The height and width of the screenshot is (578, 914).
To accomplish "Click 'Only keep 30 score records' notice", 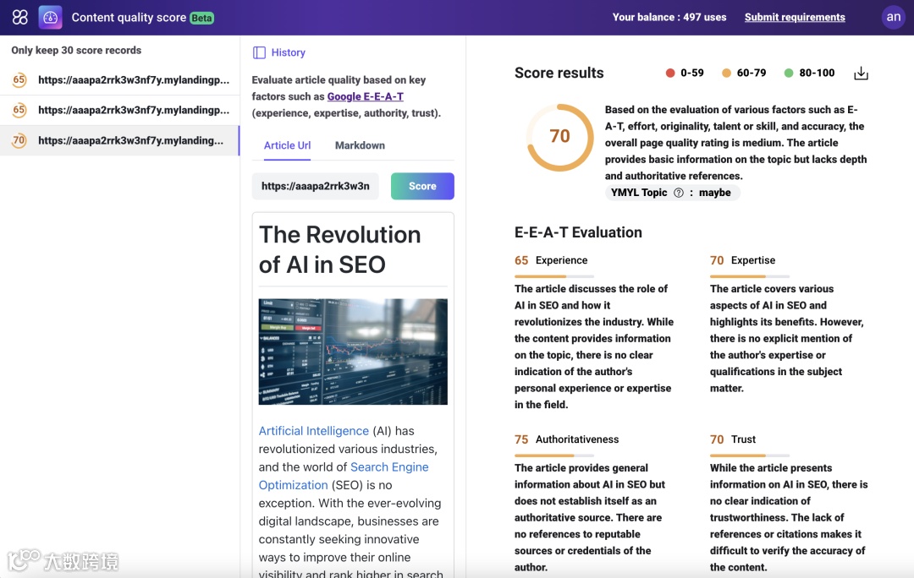I will click(76, 50).
